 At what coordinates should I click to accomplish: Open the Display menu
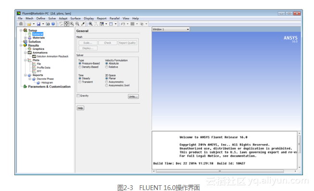pyautogui.click(x=88, y=18)
